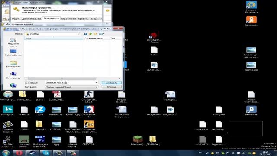Open the Zona desktop shortcut

40,111
